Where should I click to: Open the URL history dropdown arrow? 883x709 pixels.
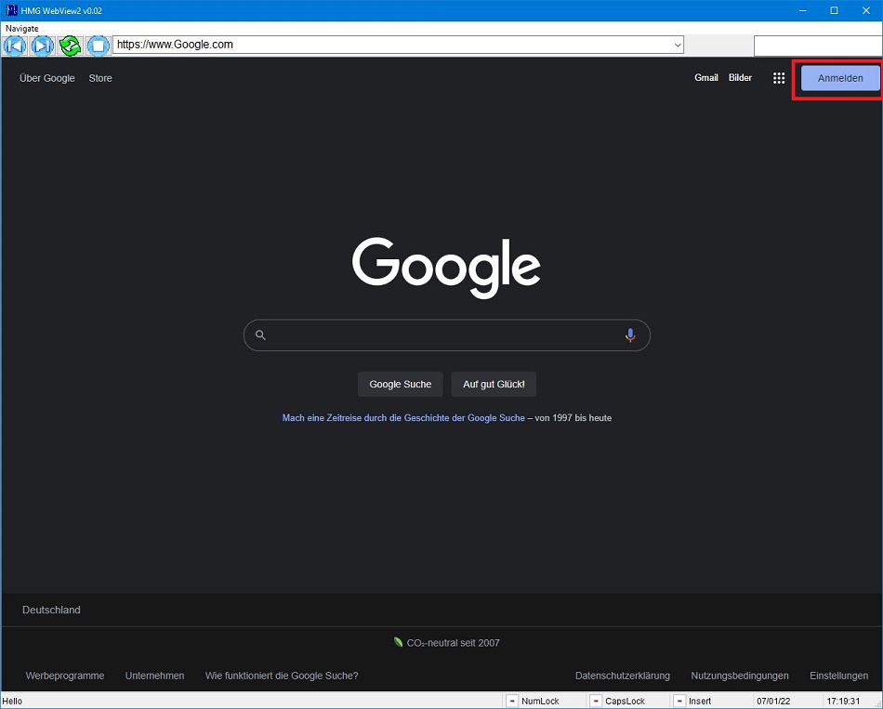click(x=678, y=45)
